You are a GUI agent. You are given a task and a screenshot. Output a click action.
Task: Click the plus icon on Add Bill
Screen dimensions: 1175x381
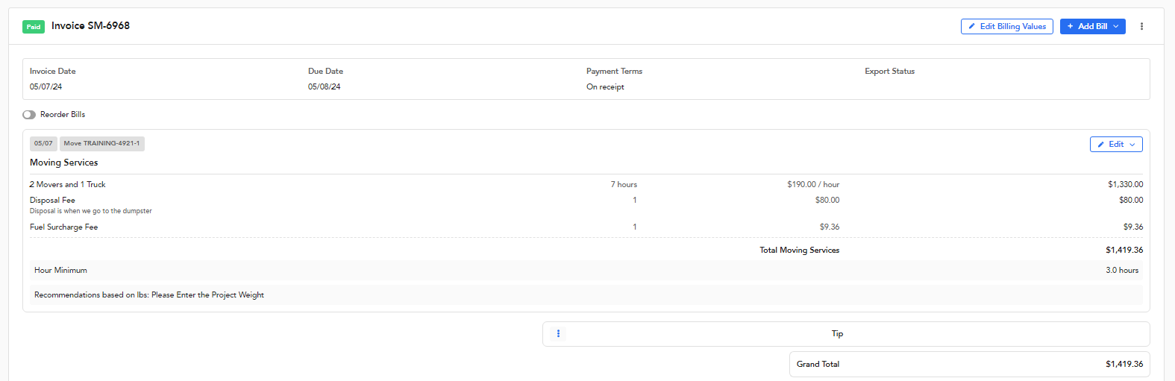pos(1071,26)
